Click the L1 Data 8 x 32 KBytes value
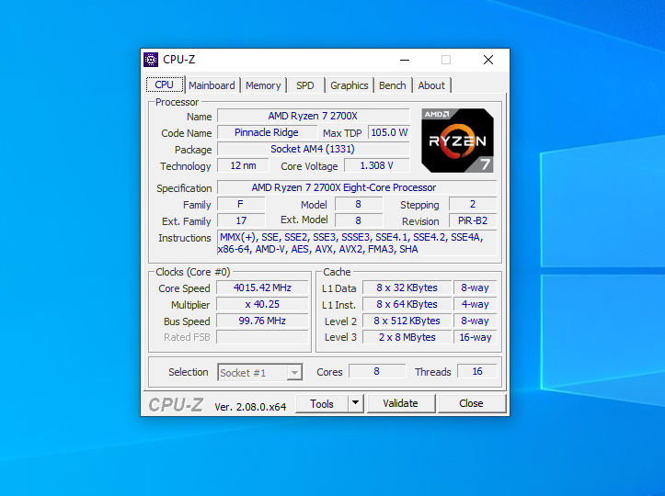This screenshot has width=665, height=496. [x=407, y=287]
